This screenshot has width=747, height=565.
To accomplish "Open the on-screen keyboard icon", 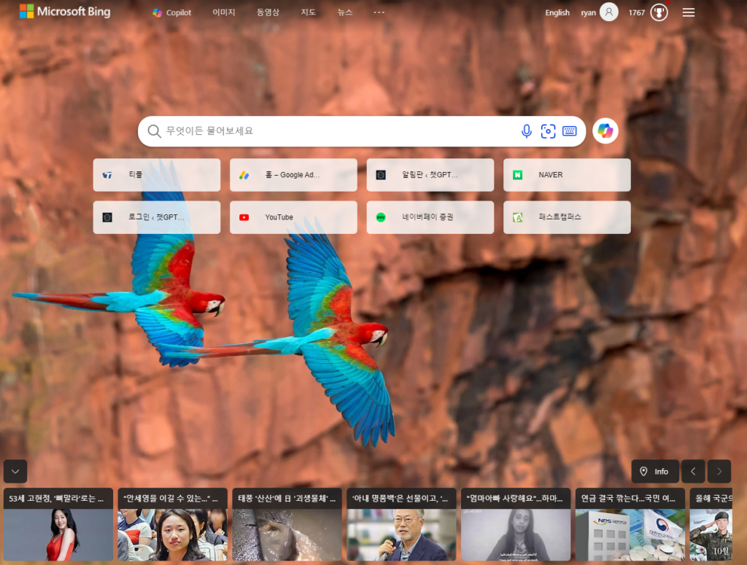I will coord(569,131).
